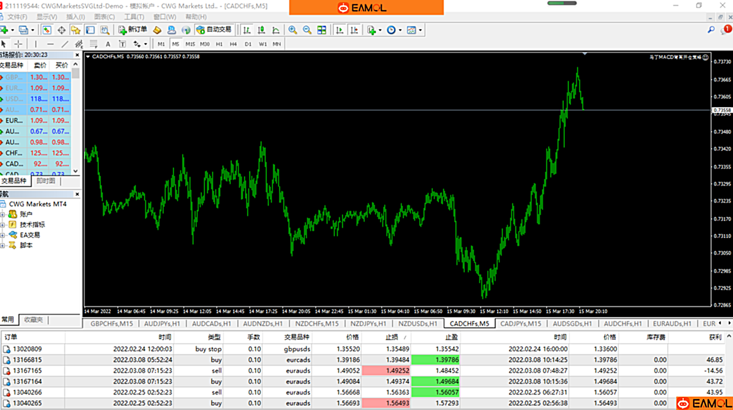Screen dimensions: 733x410
Task: Expand the EA交易 tree node
Action: click(3, 235)
